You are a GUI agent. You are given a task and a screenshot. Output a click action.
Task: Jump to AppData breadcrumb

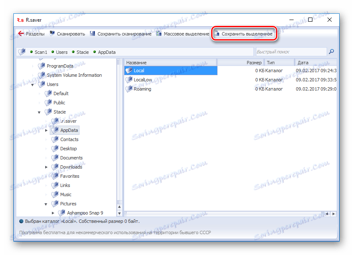[107, 52]
